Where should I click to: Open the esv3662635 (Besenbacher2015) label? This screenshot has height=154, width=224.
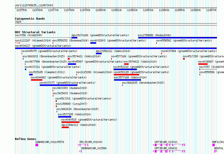[x=143, y=83]
